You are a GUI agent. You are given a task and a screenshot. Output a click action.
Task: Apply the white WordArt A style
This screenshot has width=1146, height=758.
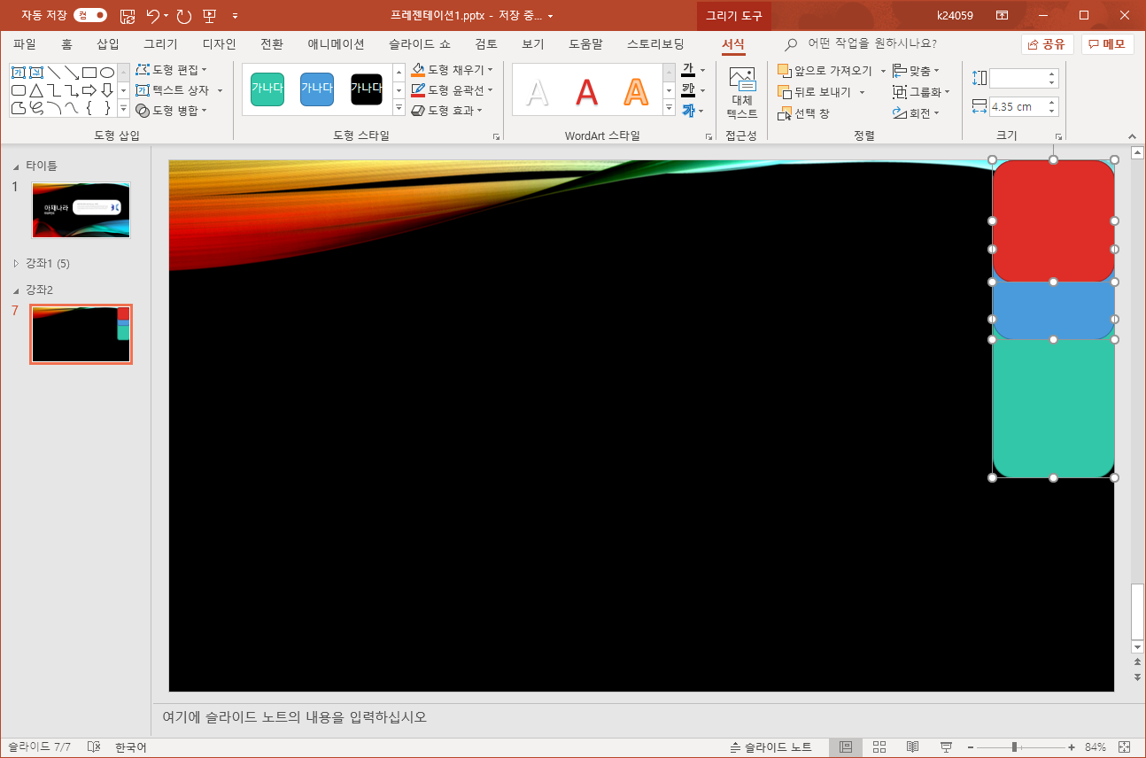coord(538,91)
